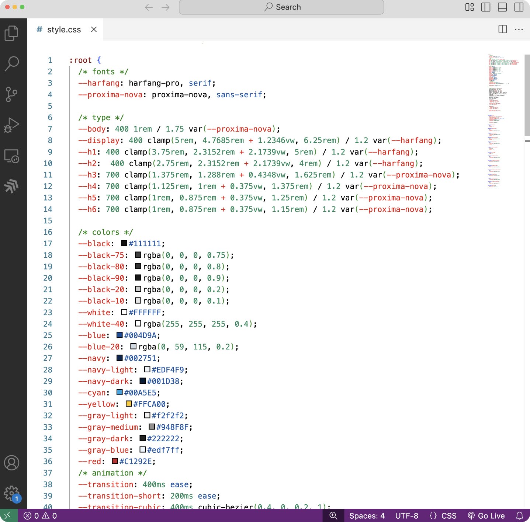Click line number 30
530x522 pixels.
[48, 393]
